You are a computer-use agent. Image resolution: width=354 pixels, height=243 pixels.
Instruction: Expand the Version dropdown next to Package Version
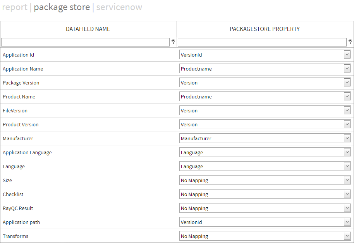point(347,82)
